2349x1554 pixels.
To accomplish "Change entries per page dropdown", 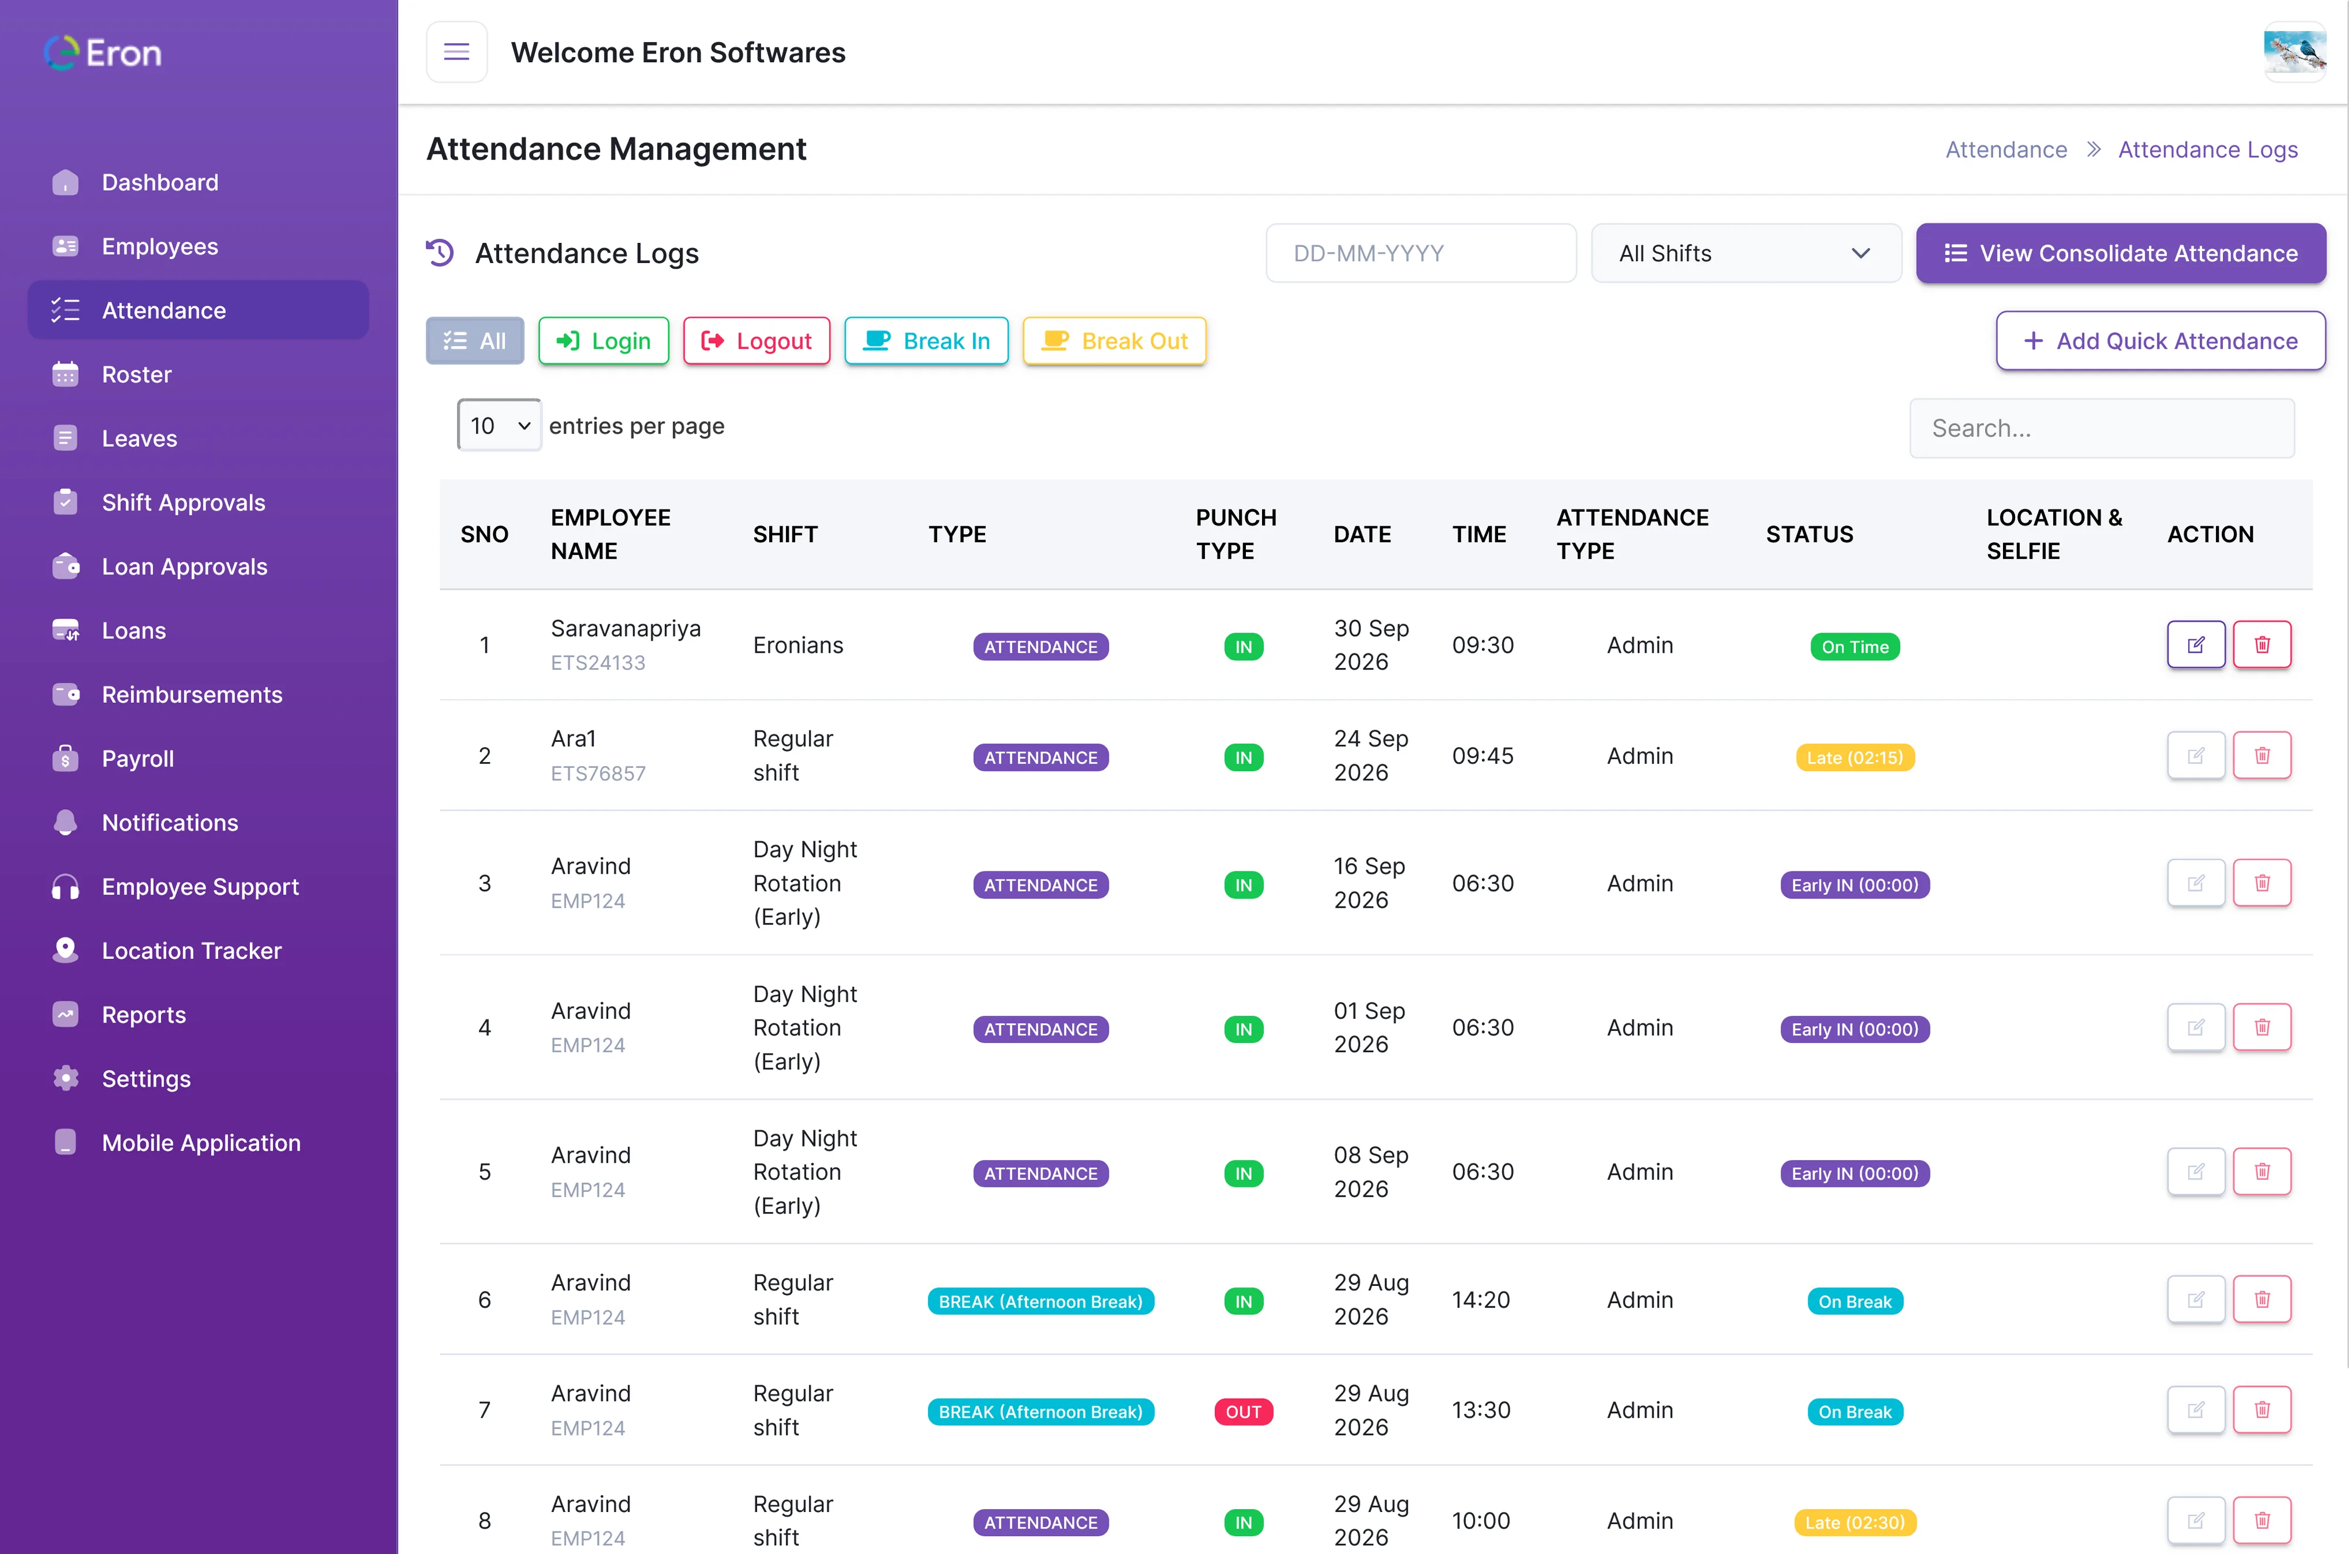I will click(x=499, y=426).
